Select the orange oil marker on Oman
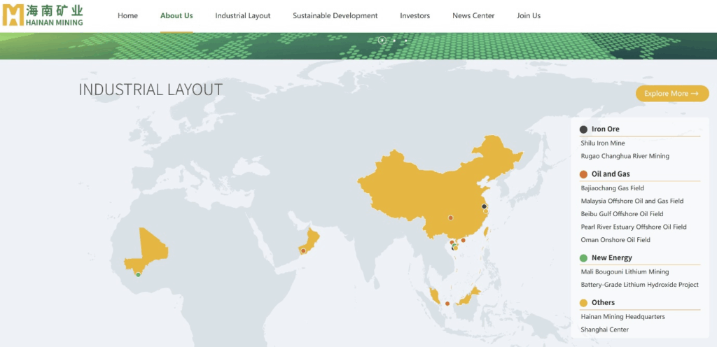Screen dimensions: 717x347 click(x=303, y=250)
